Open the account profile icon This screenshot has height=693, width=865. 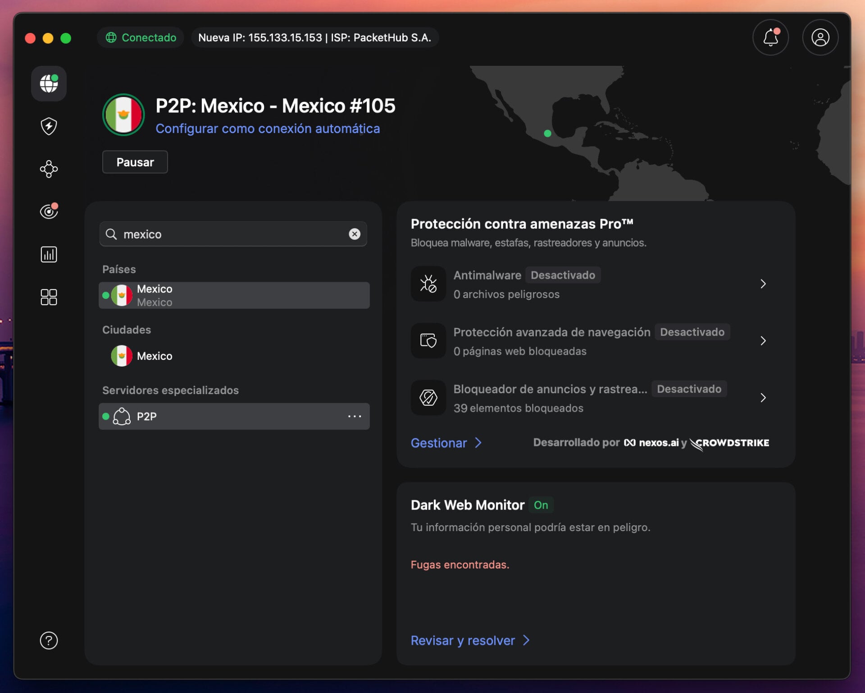click(820, 37)
